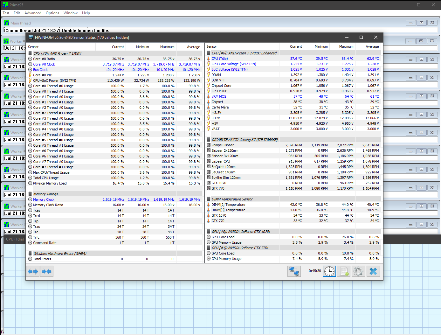The image size is (441, 335).
Task: Click the CPU (Tdie) graph window title
Action: click(x=15, y=239)
